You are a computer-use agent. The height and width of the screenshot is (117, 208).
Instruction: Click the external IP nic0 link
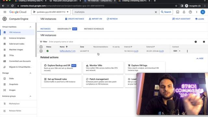pyautogui.click(x=161, y=51)
